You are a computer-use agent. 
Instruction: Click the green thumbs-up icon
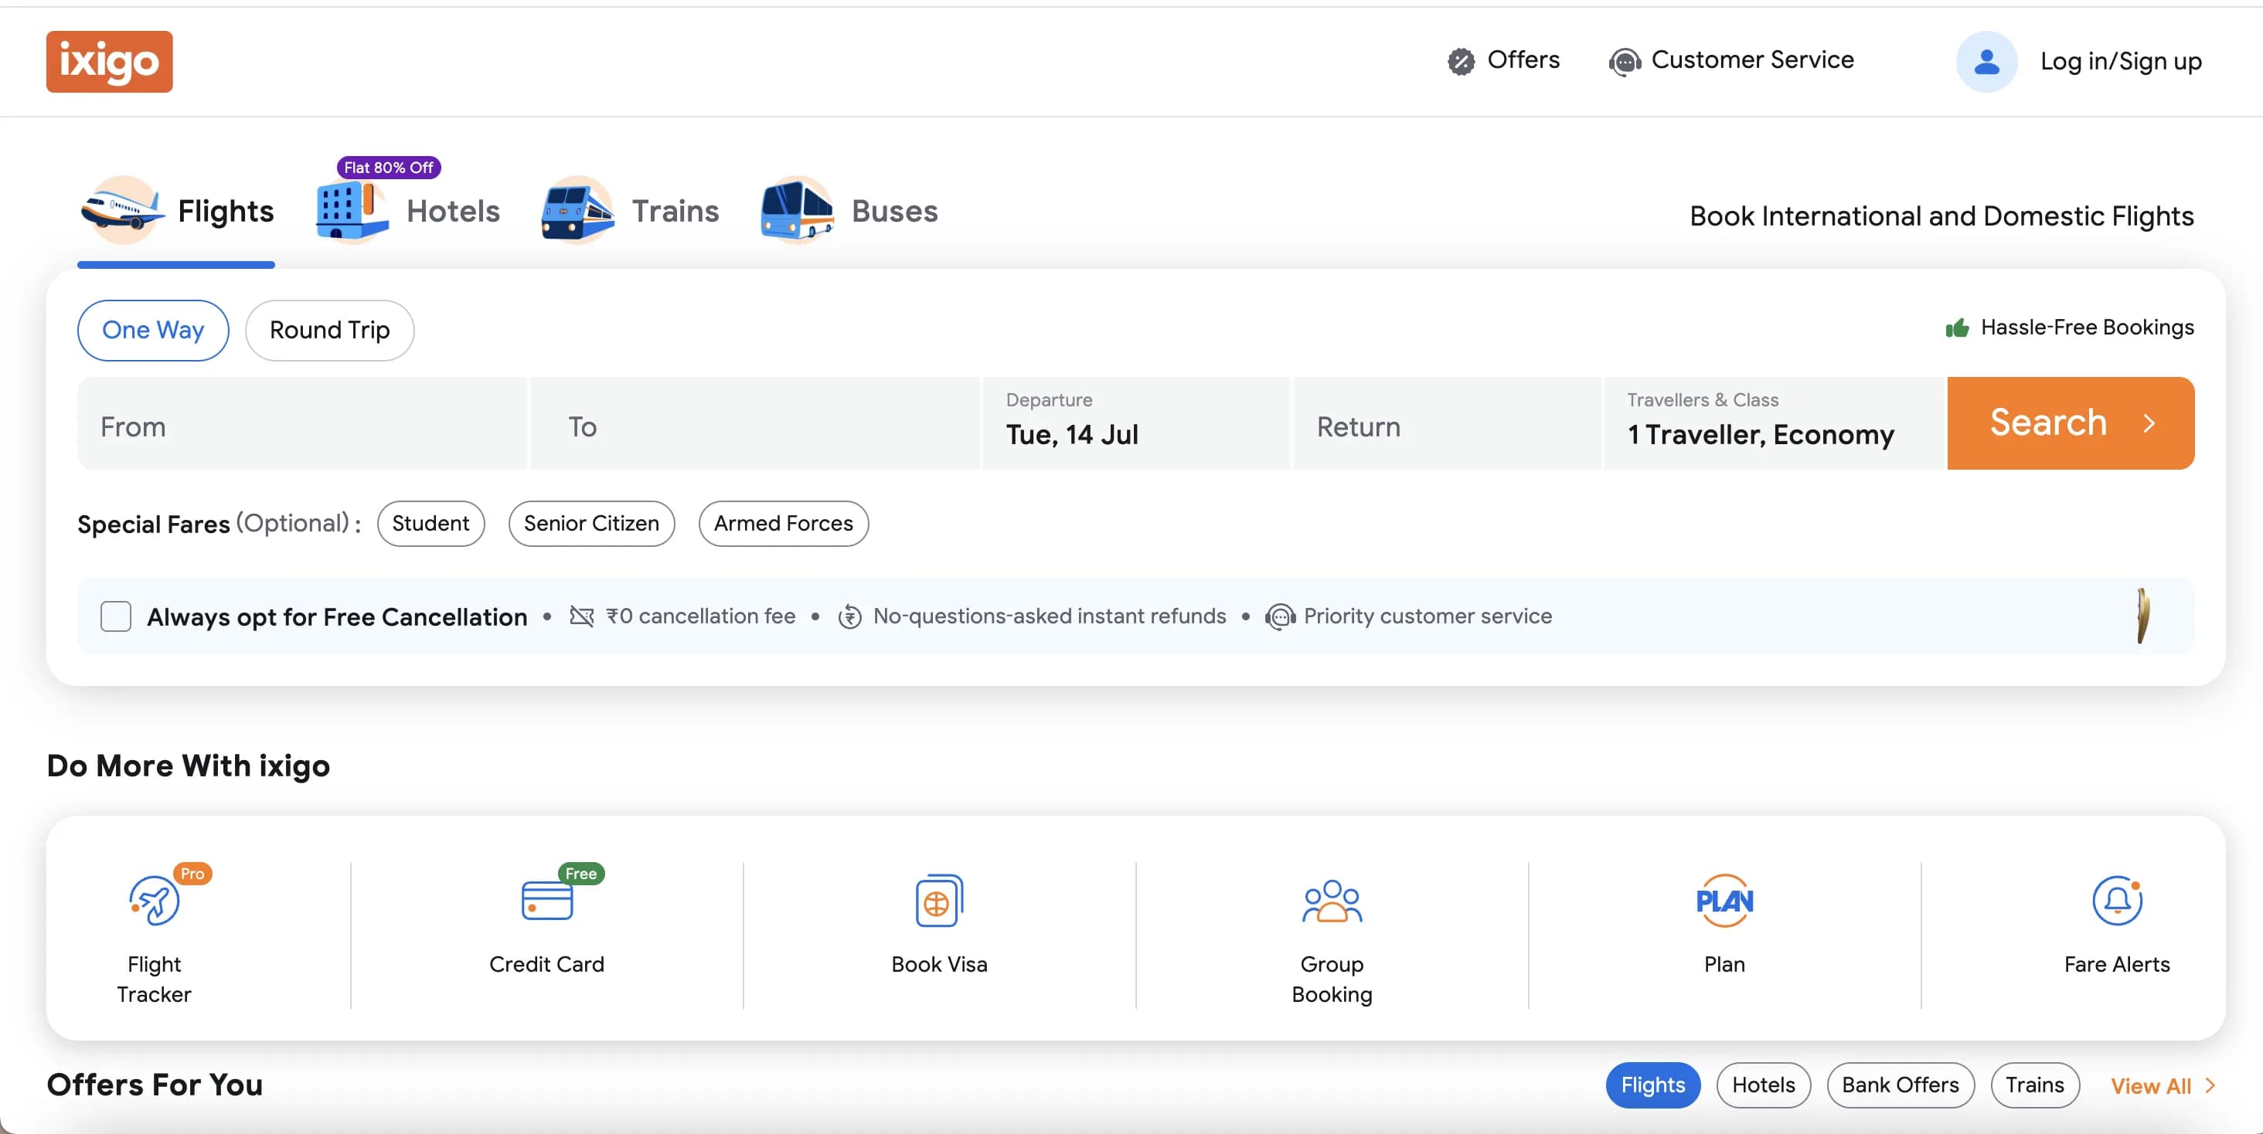tap(1956, 328)
